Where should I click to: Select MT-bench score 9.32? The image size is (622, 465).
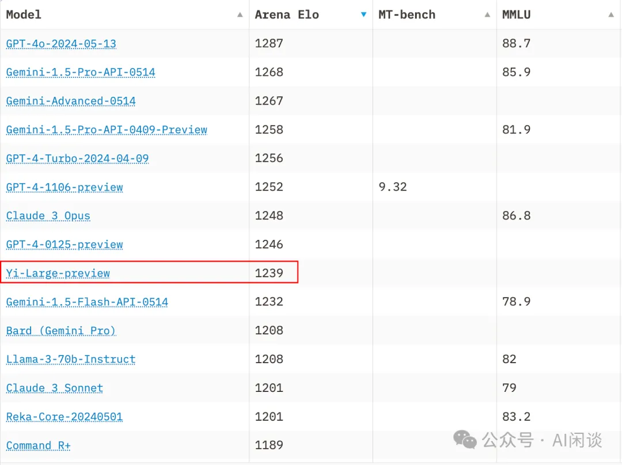(393, 187)
